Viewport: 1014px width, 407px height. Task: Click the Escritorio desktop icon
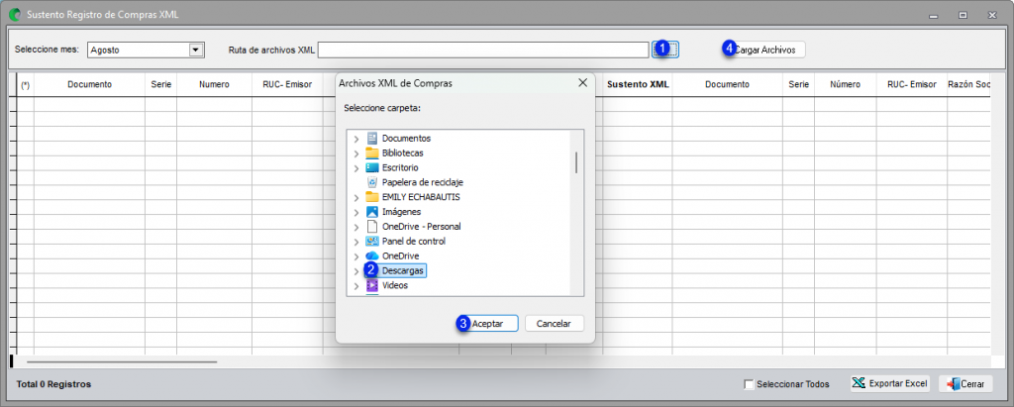pos(372,167)
